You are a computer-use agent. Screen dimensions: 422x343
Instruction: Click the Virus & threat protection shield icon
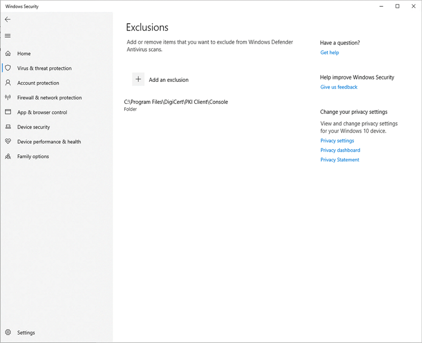click(x=8, y=68)
